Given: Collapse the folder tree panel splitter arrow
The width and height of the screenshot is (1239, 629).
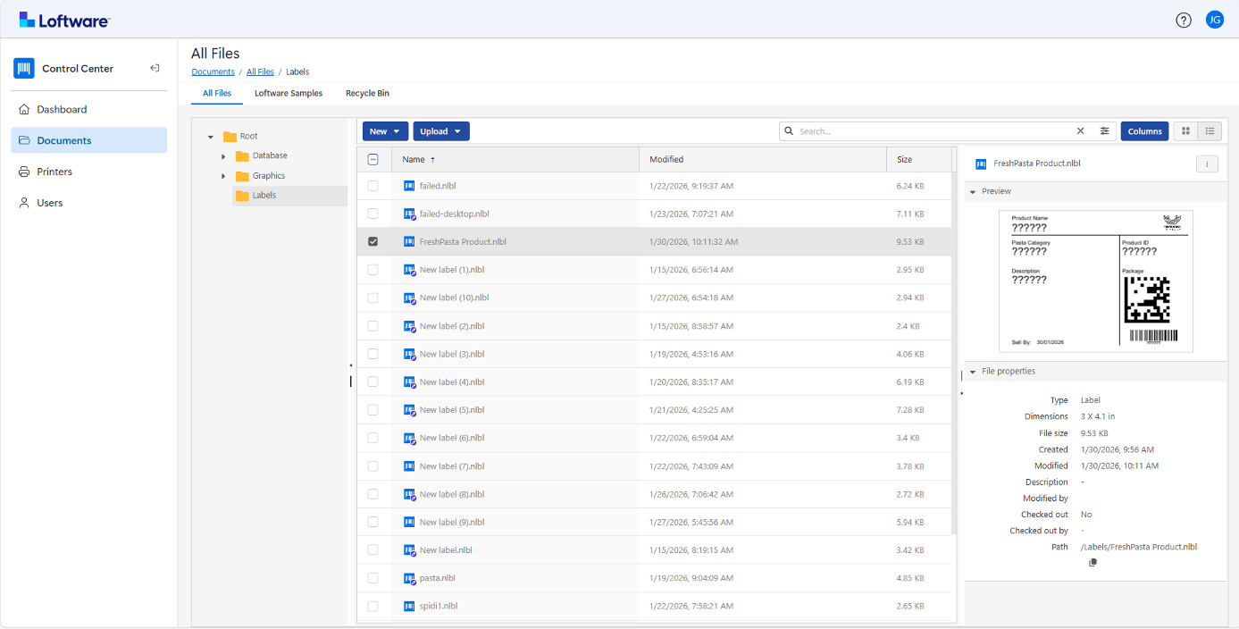Looking at the screenshot, I should pos(350,365).
